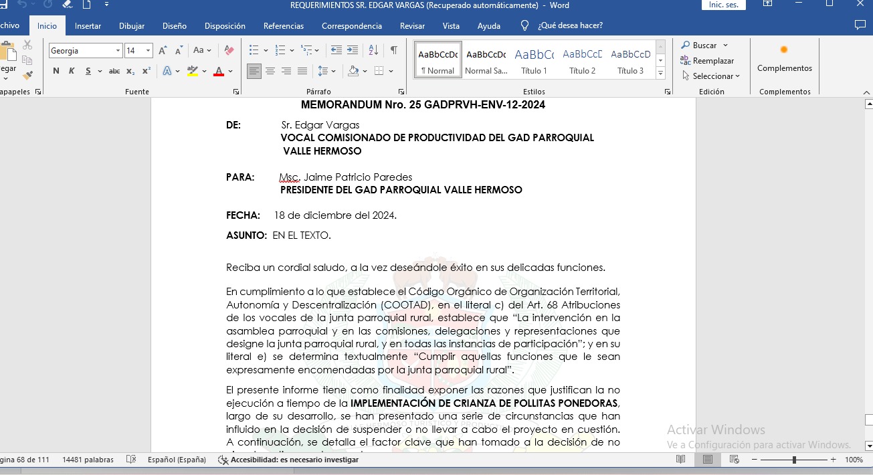Toggle italic formatting with K button
Viewport: 873px width, 475px height.
[72, 71]
